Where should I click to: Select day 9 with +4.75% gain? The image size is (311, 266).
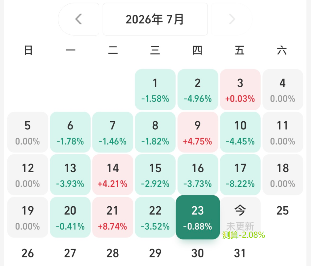pyautogui.click(x=198, y=132)
